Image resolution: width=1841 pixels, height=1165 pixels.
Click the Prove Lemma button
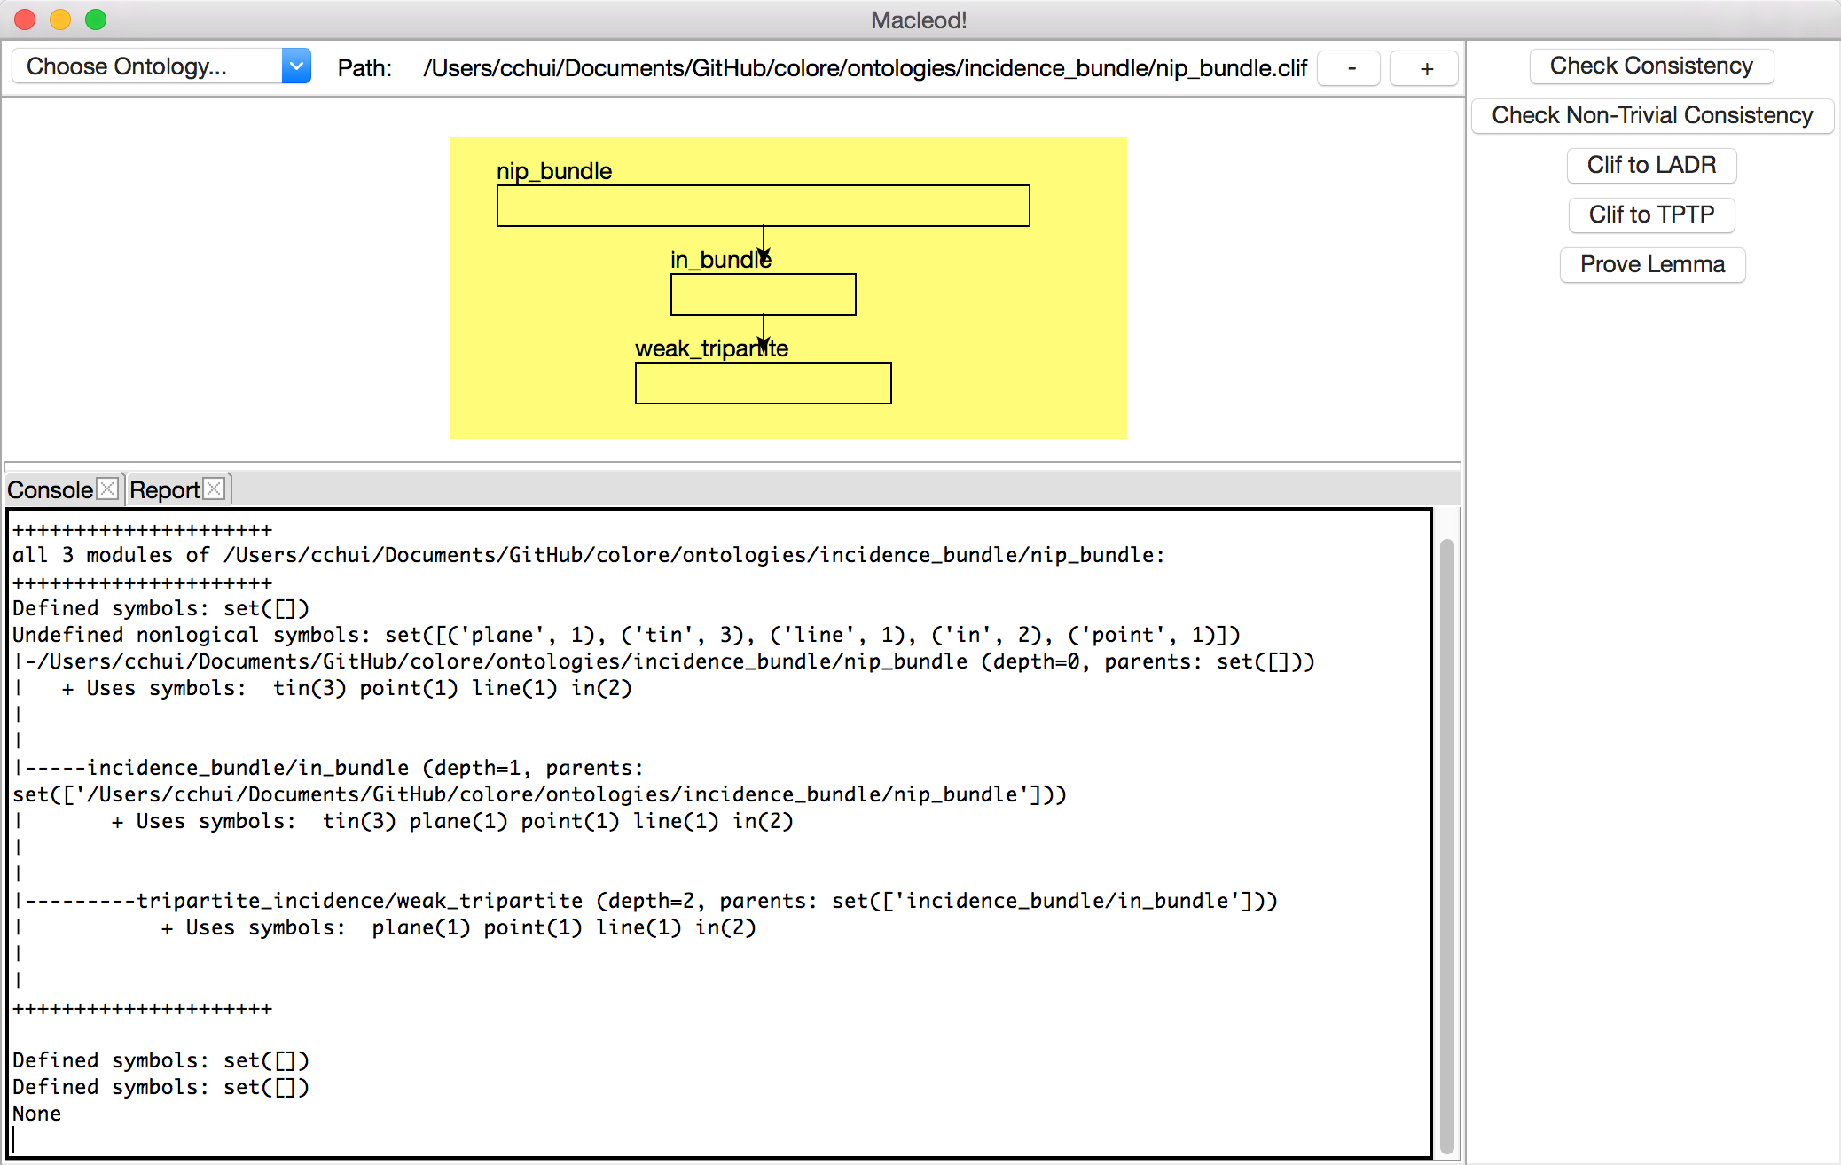coord(1651,264)
